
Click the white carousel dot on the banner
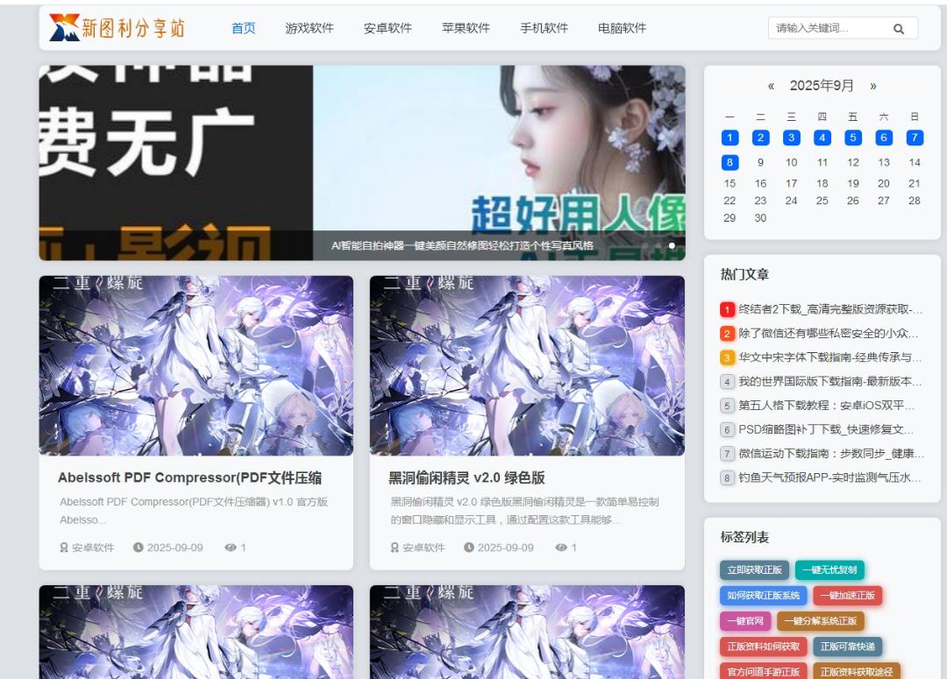[x=672, y=245]
